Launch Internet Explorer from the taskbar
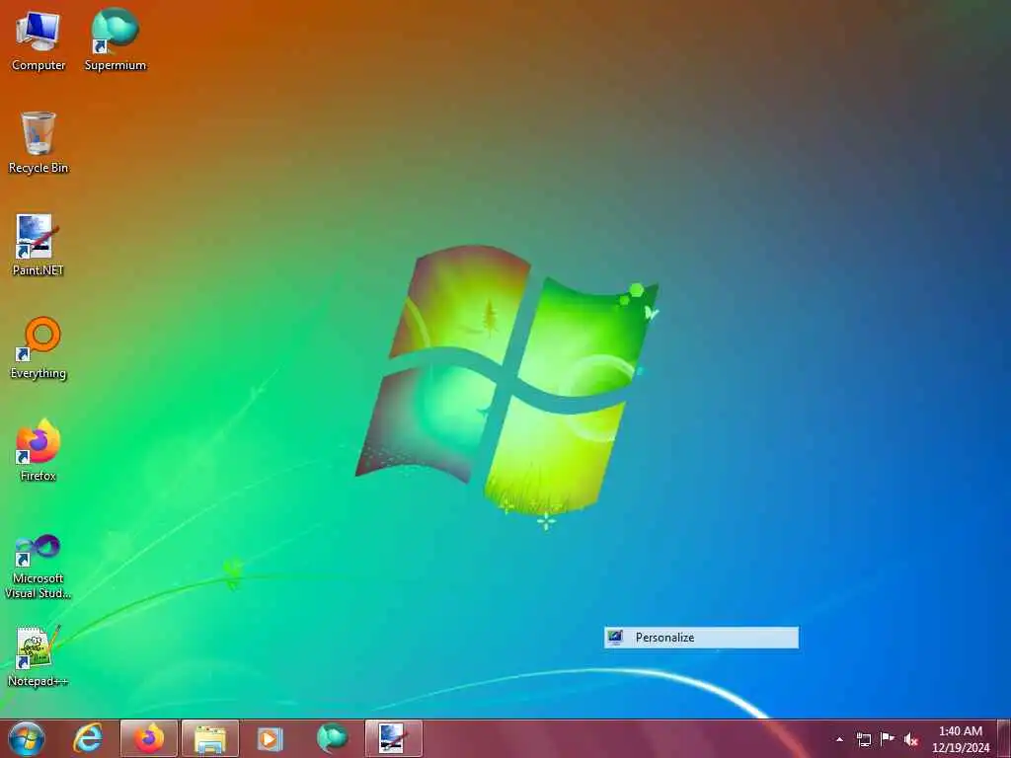 pyautogui.click(x=88, y=738)
